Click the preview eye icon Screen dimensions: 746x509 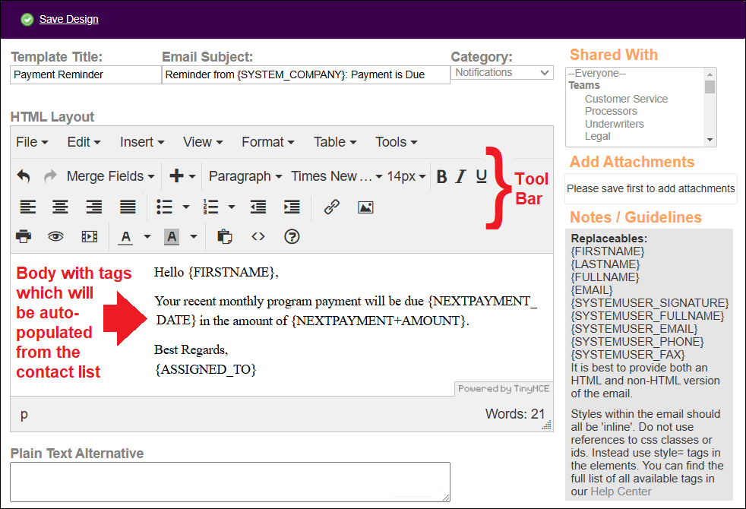click(x=55, y=236)
